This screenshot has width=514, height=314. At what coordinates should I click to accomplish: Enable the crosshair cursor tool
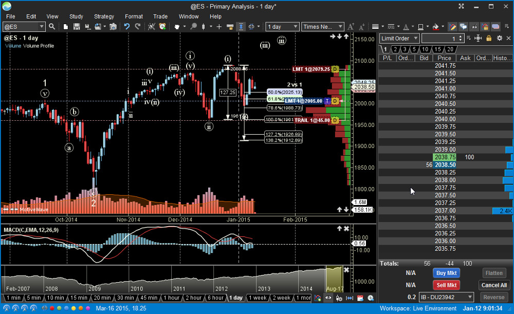[x=219, y=27]
